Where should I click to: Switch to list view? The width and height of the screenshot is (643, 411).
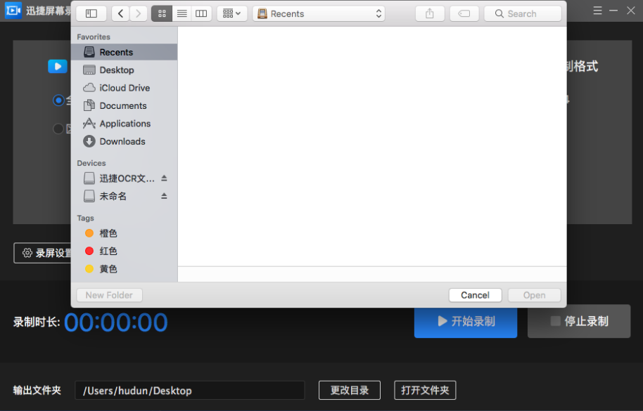coord(182,13)
